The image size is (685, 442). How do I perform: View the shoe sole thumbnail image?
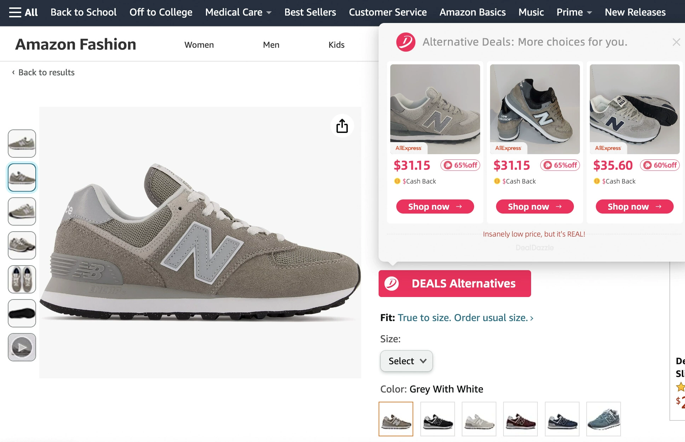22,313
